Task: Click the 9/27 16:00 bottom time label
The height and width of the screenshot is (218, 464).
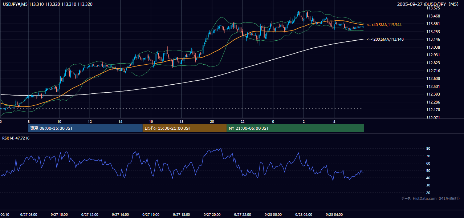Action: point(151,214)
